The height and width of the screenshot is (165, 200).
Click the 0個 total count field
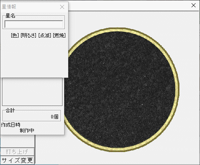[54, 117]
